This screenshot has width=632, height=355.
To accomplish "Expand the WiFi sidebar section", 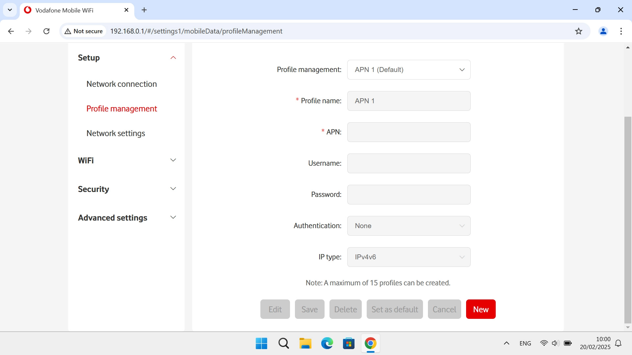I will (173, 160).
